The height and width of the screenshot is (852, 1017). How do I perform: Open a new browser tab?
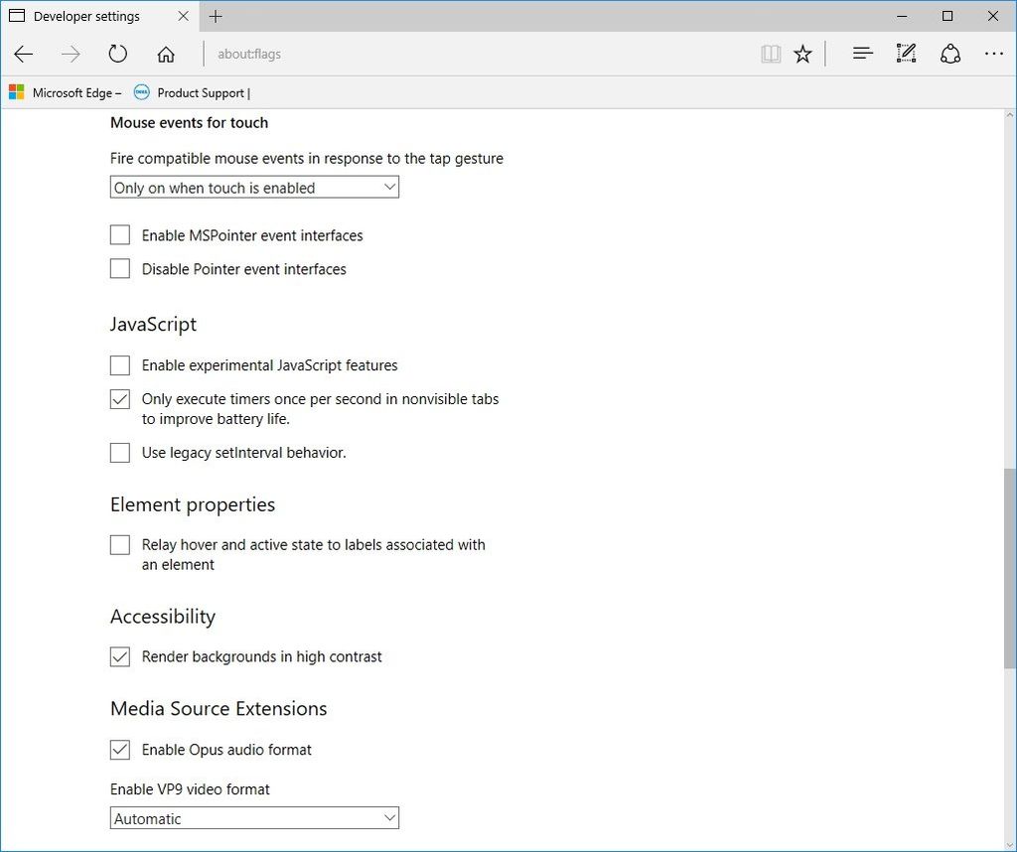[x=216, y=16]
